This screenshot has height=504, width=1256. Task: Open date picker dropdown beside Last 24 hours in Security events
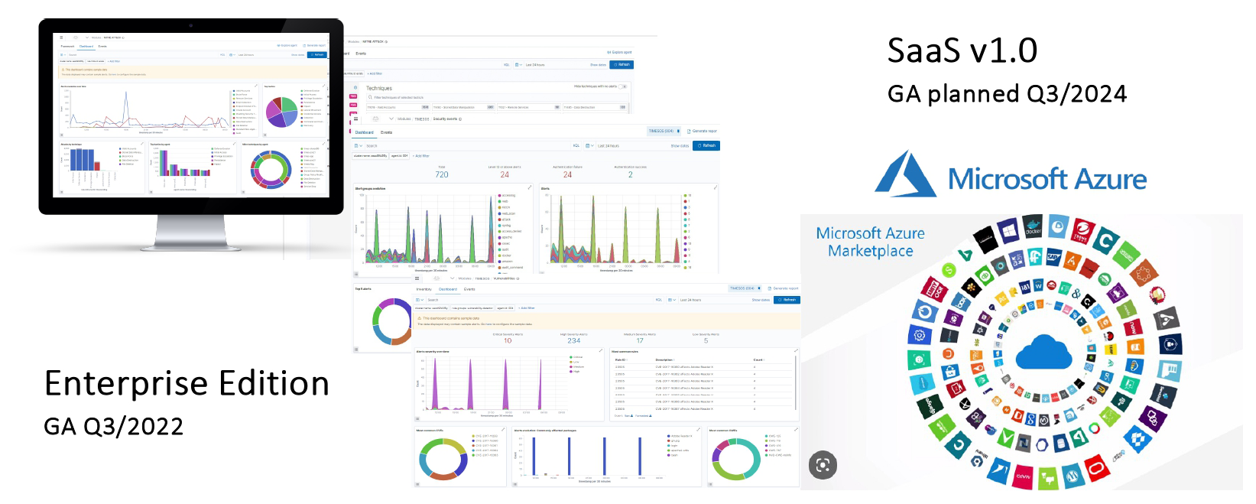589,145
